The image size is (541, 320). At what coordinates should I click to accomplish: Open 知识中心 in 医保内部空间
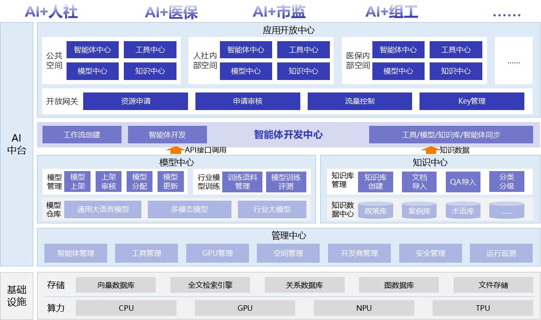456,71
